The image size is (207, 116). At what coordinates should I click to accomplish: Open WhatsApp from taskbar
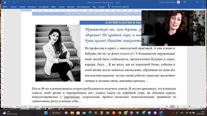[125, 113]
